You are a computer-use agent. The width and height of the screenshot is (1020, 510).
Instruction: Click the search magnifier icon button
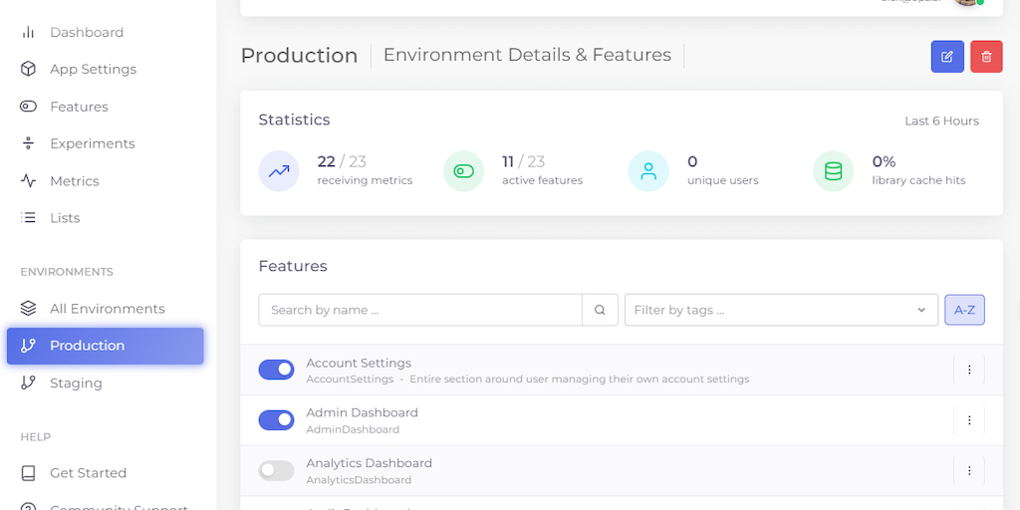point(600,310)
